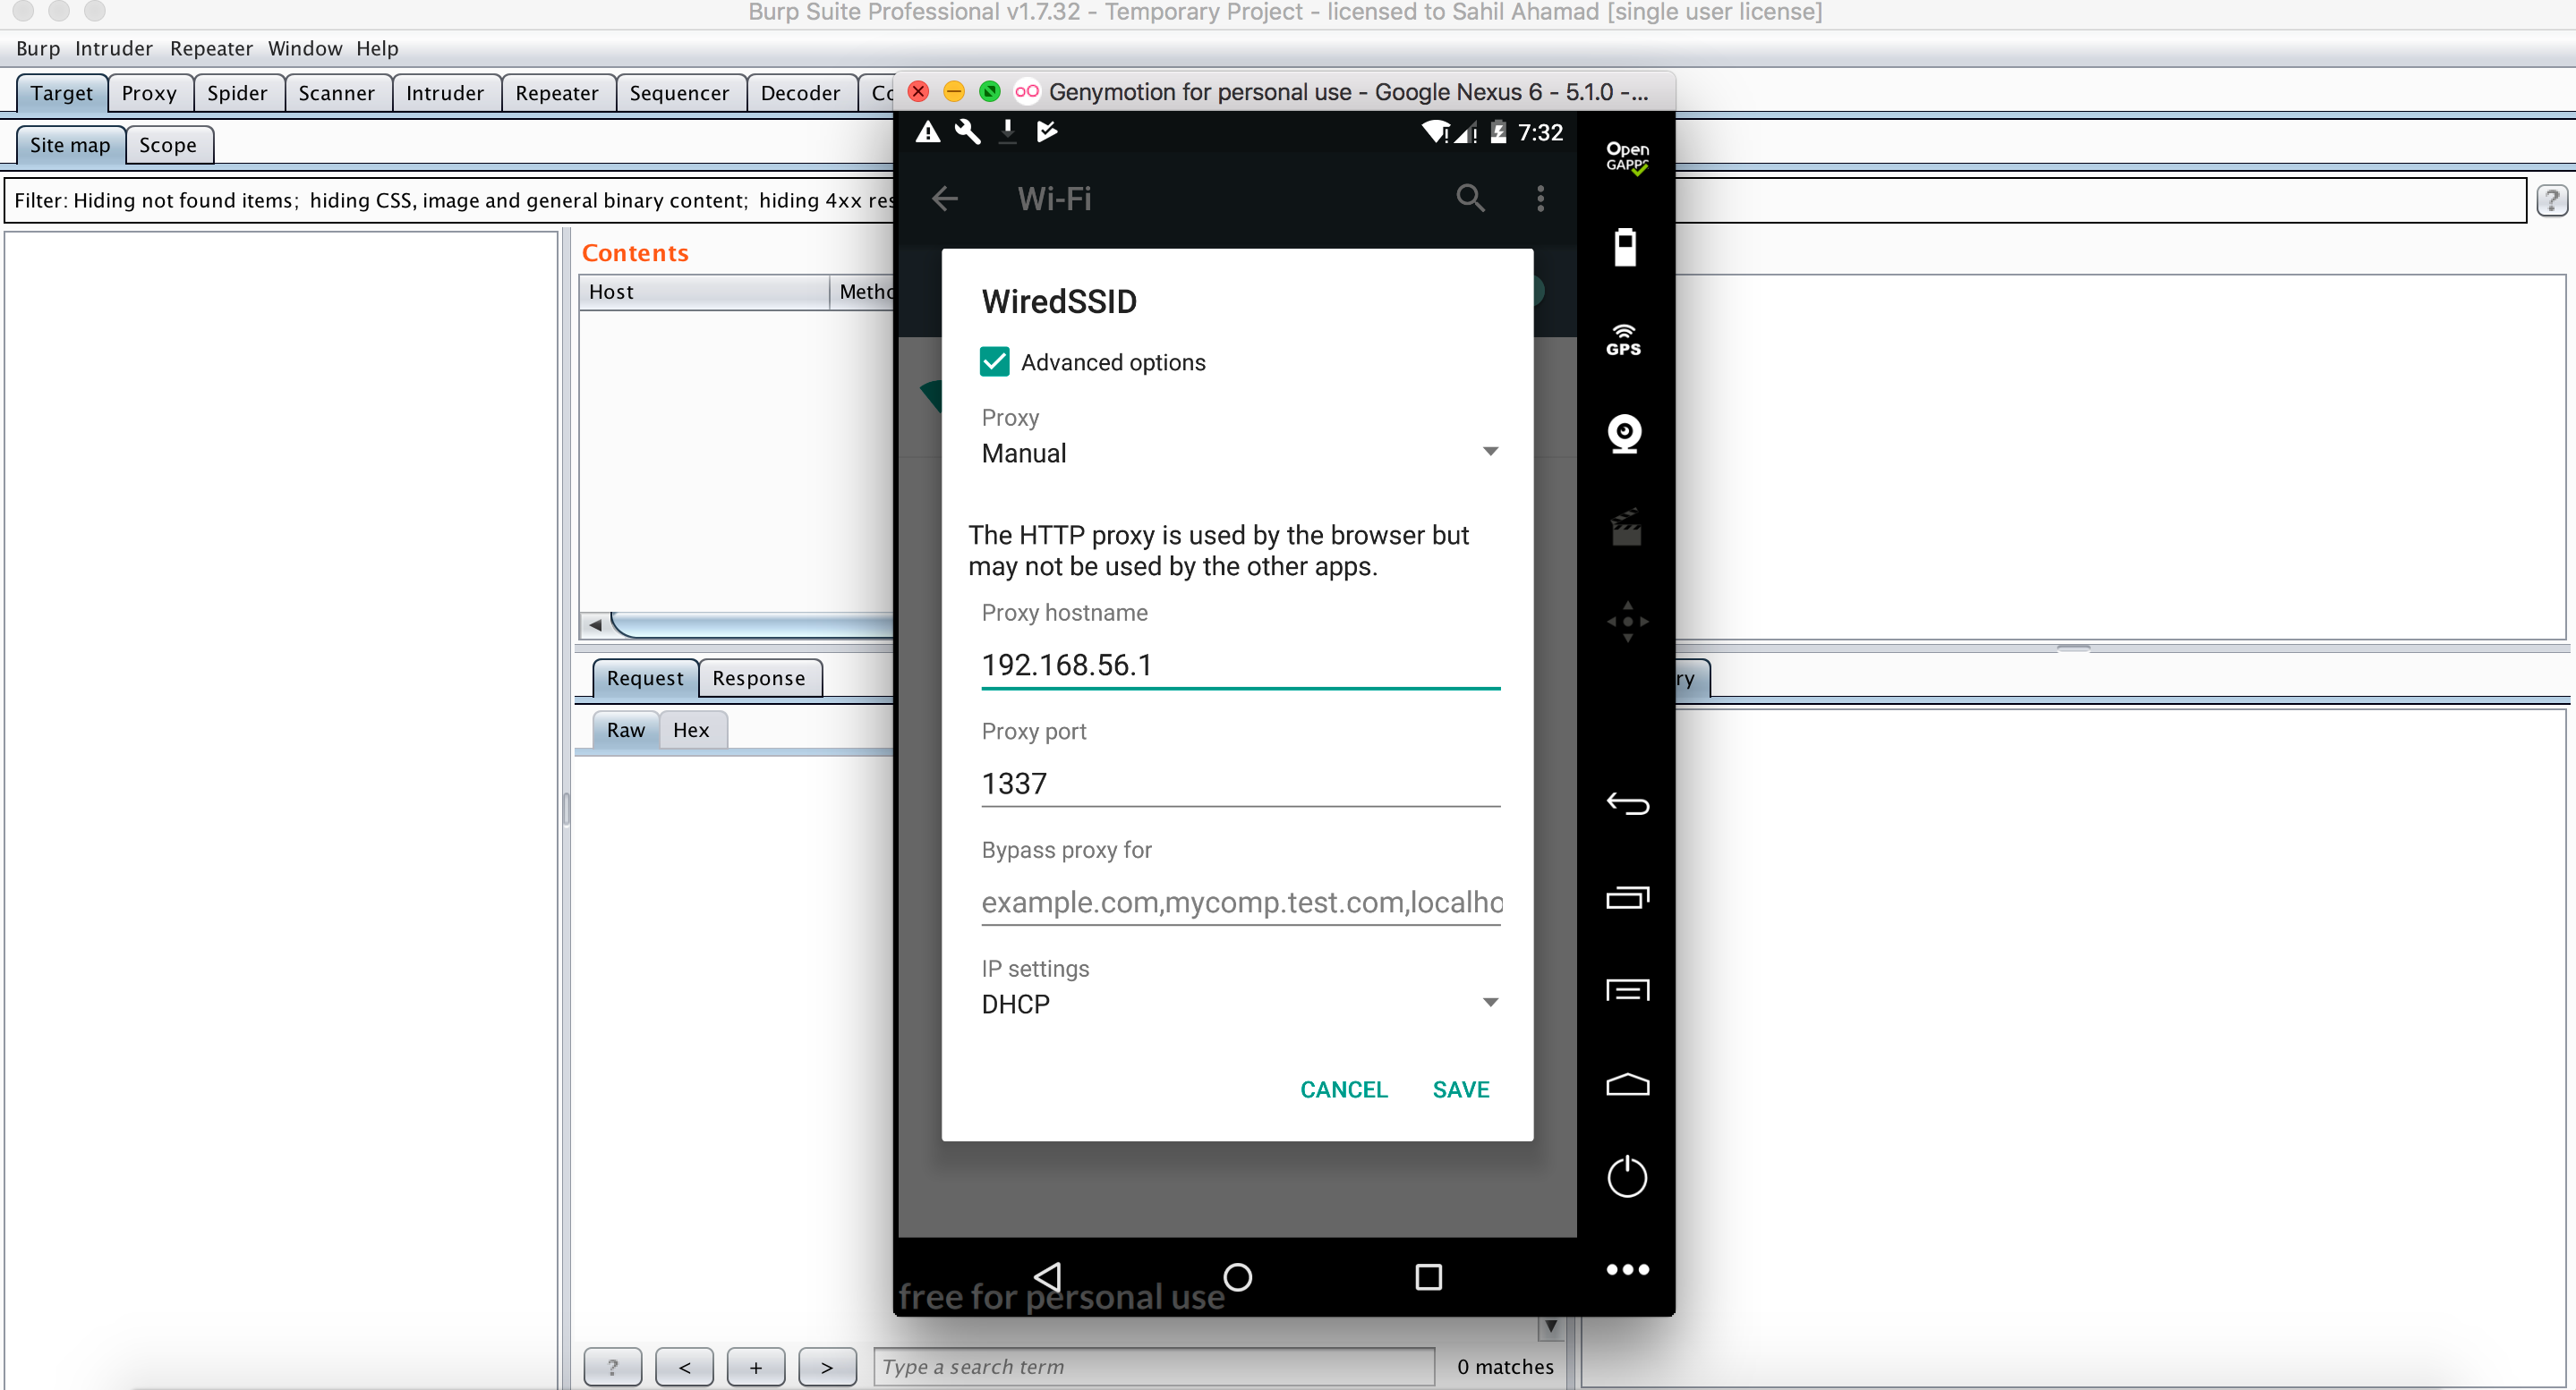Tap the Android home circle button
The image size is (2576, 1390).
1237,1276
